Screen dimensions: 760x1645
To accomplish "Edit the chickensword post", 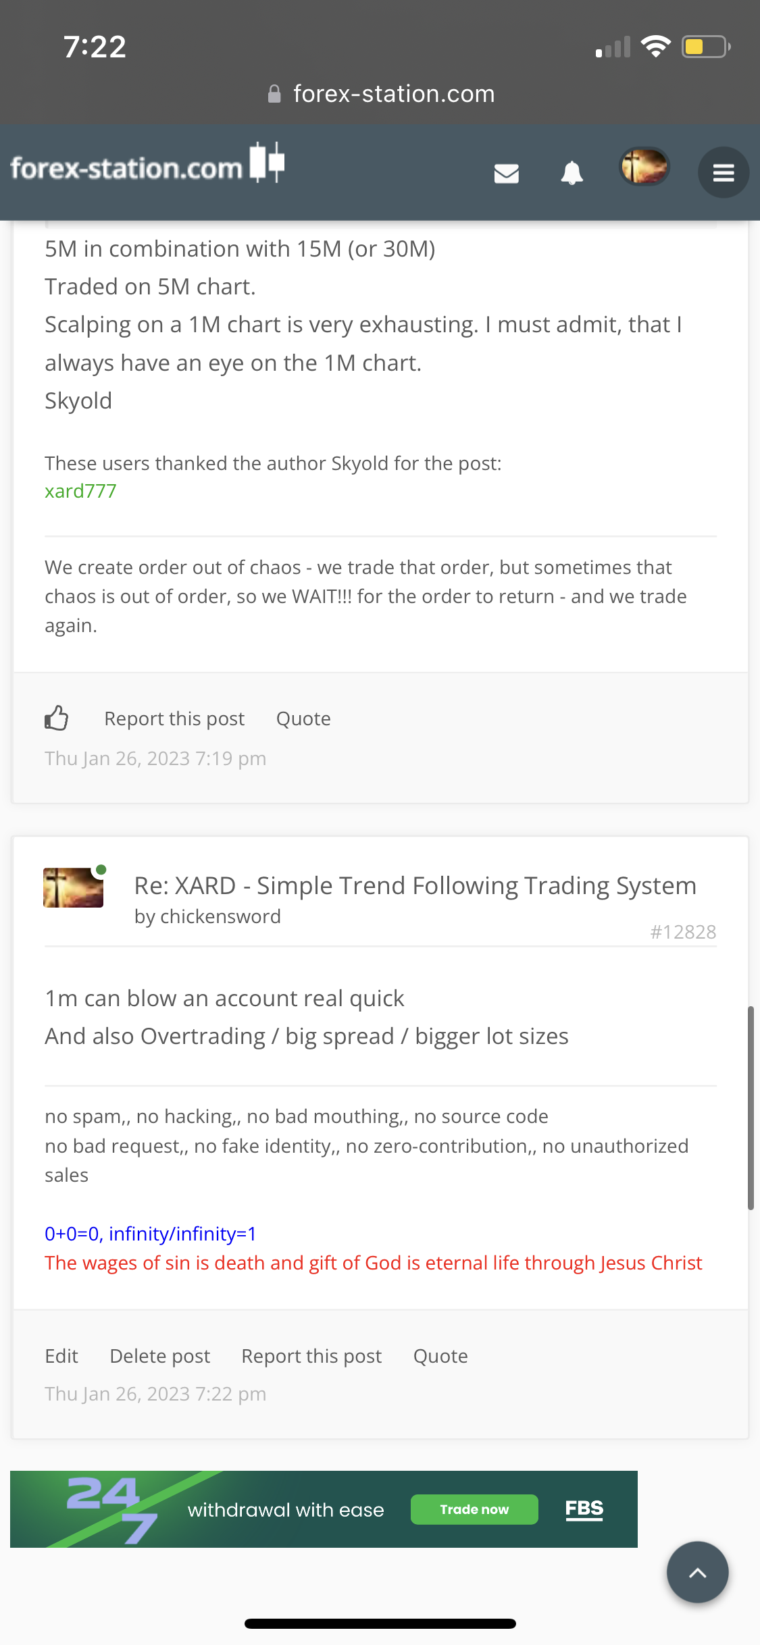I will coord(61,1356).
